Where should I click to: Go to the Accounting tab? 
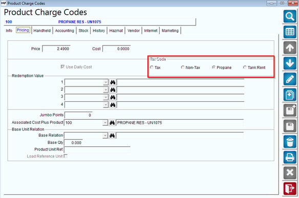pos(65,31)
